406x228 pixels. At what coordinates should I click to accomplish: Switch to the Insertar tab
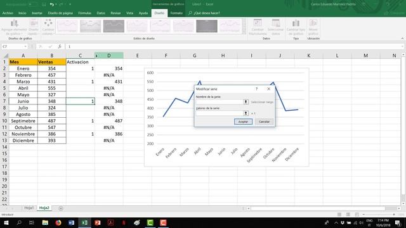tap(37, 13)
